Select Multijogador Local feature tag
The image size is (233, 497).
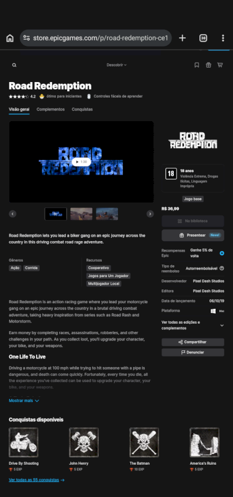(104, 284)
